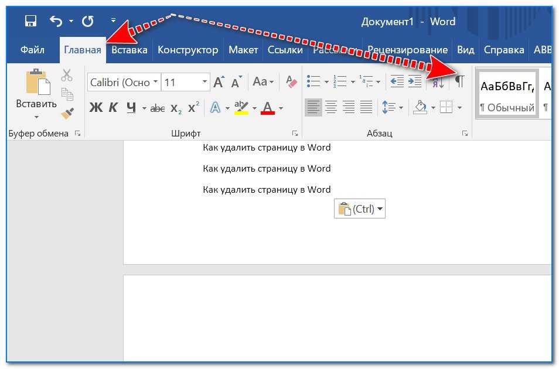Open the Файл tab

pyautogui.click(x=32, y=50)
